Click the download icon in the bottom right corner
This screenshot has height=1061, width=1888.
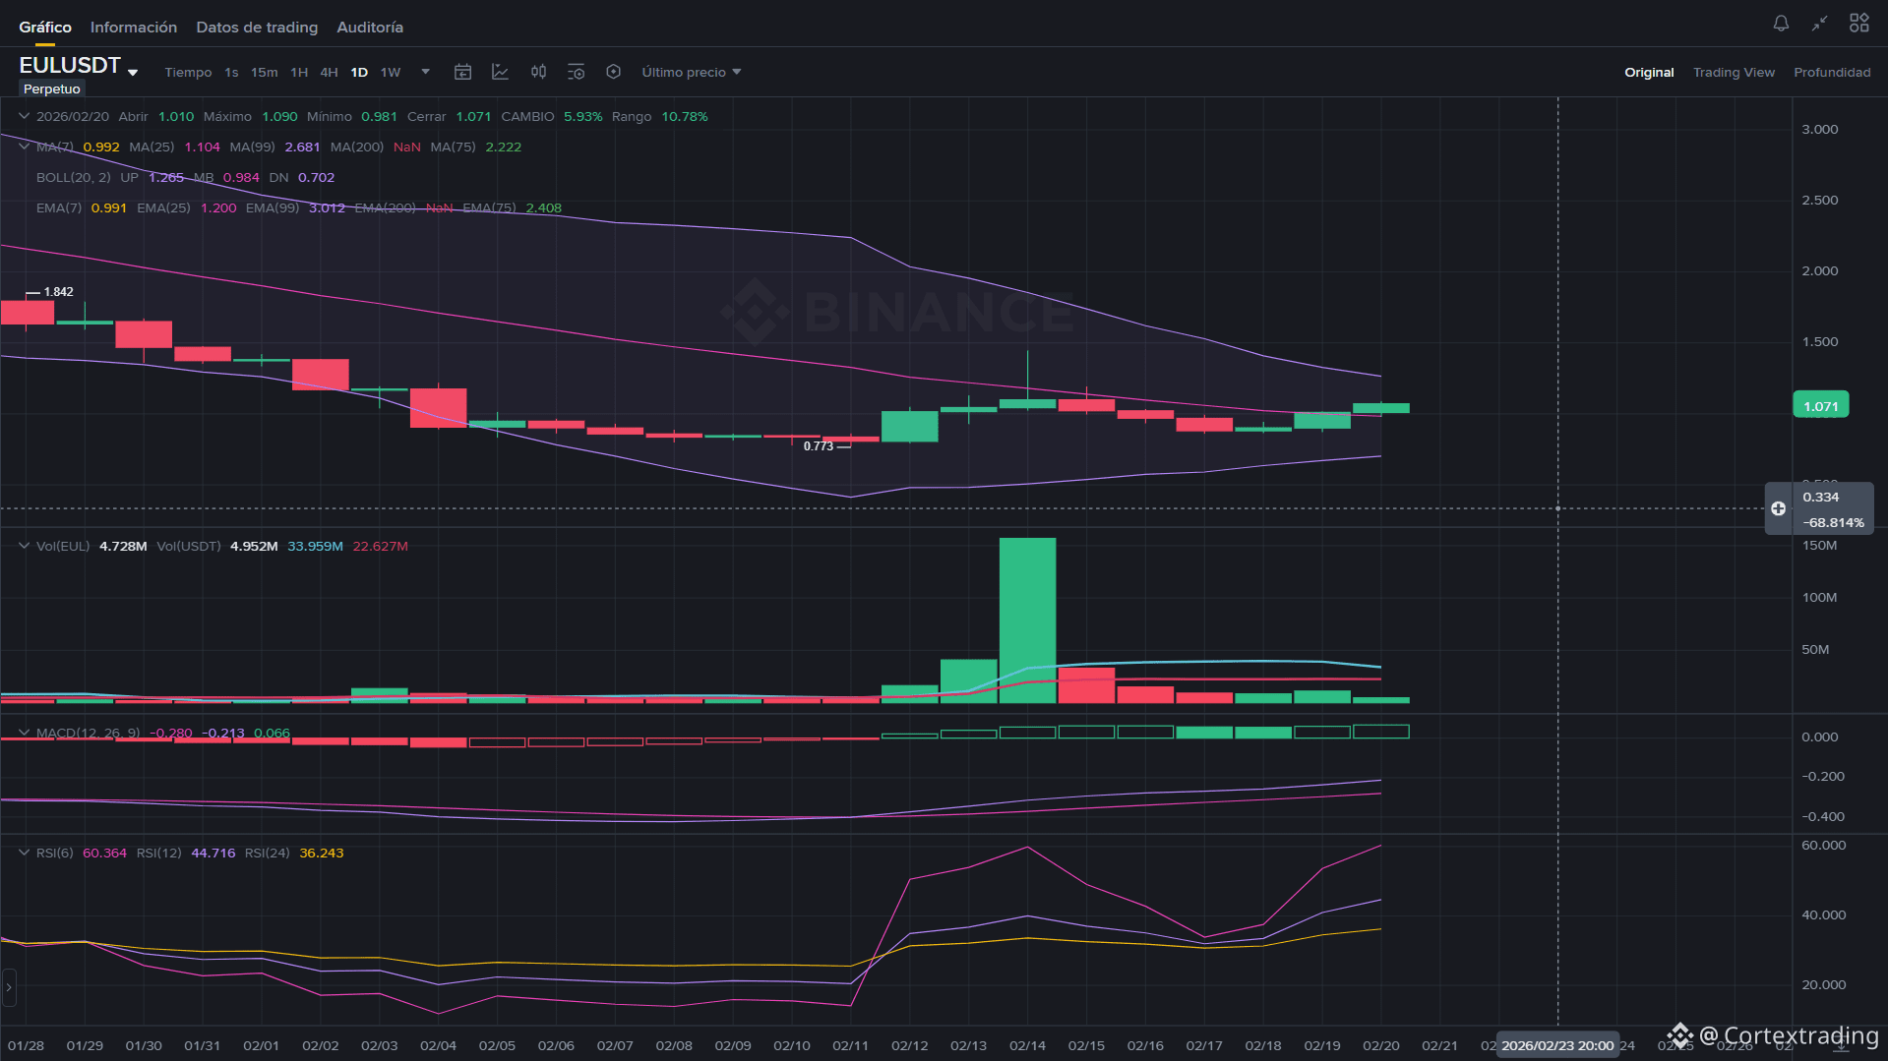[1839, 1044]
